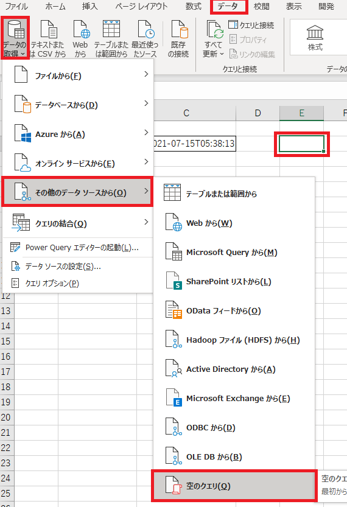347x507 pixels.
Task: Select column C header
Action: (194, 113)
